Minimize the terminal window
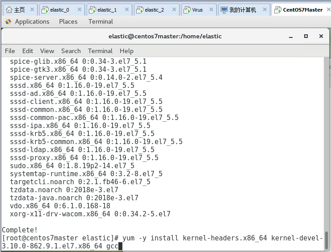 [x=291, y=37]
